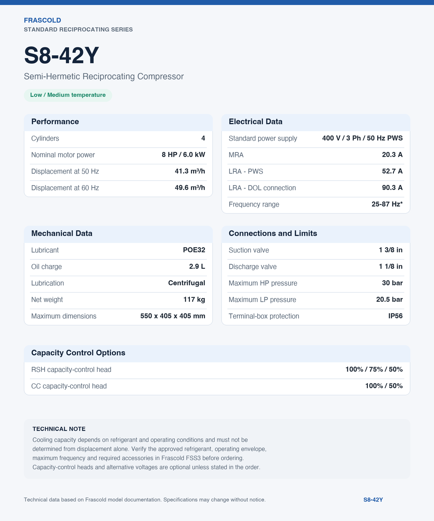Click the Discharge valve value '1 1/8 in'
This screenshot has width=434, height=521.
[391, 267]
